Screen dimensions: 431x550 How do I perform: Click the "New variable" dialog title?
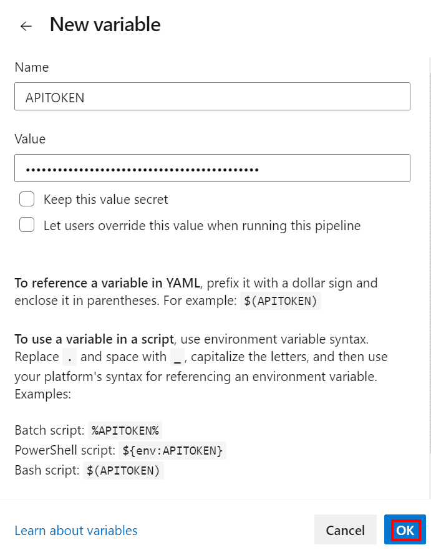(105, 25)
